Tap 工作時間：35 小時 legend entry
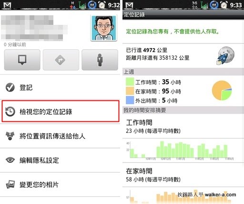The width and height of the screenshot is (244, 204). 158,82
